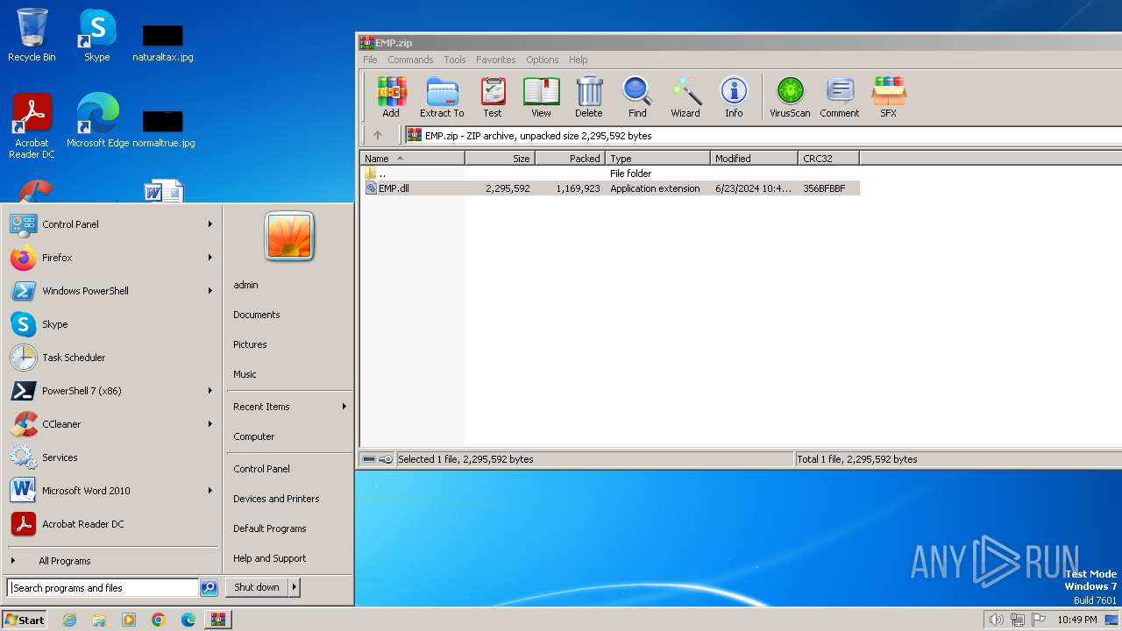Sort by the Size column header
Viewport: 1122px width, 631px height.
coord(500,159)
